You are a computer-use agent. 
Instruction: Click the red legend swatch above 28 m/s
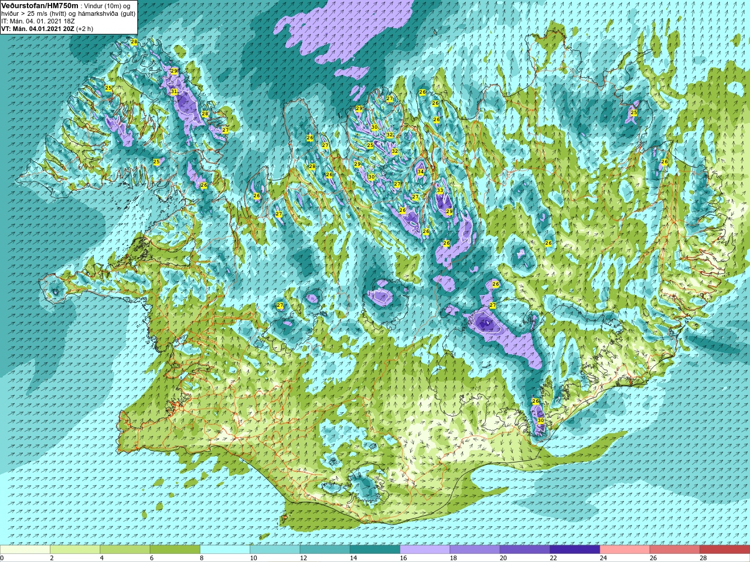(x=725, y=550)
